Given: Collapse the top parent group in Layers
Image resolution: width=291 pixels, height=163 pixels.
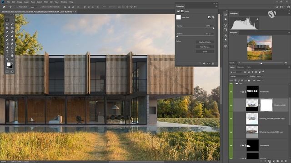Looking at the screenshot, I should pos(235,83).
